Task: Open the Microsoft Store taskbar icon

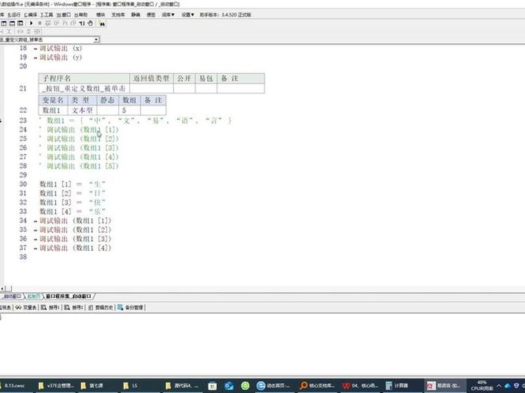Action: pos(212,386)
